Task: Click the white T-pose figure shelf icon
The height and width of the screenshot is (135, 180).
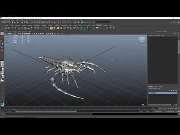Action: (55, 28)
